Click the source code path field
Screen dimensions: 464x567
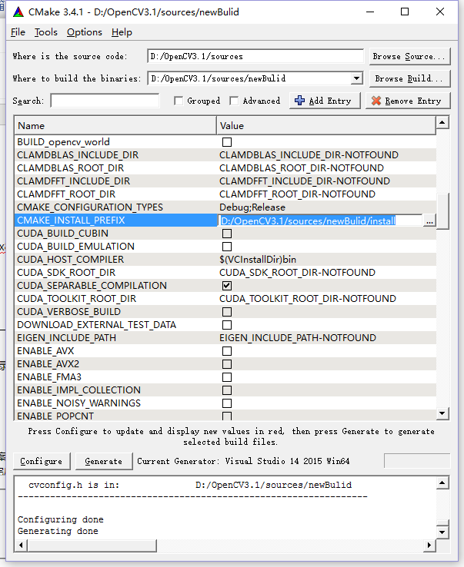pos(255,56)
